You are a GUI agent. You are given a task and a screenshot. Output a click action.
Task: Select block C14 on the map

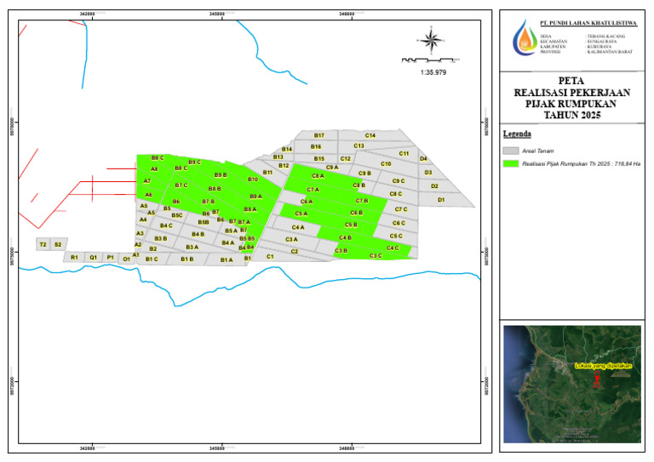(x=370, y=135)
